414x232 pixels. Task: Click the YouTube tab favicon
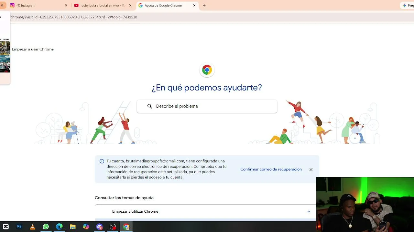pos(76,5)
